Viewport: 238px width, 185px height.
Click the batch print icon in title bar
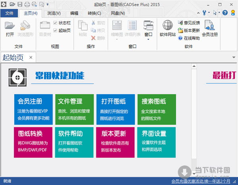click(34, 4)
